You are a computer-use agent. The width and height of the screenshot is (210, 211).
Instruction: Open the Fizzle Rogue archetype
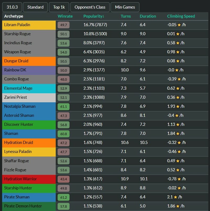click(x=29, y=170)
